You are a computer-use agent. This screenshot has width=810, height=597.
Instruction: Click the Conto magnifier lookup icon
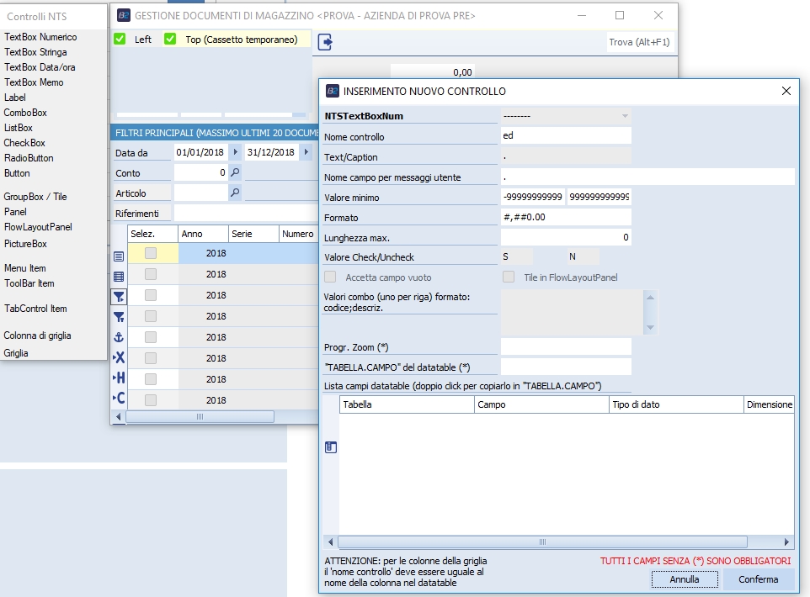pos(235,172)
